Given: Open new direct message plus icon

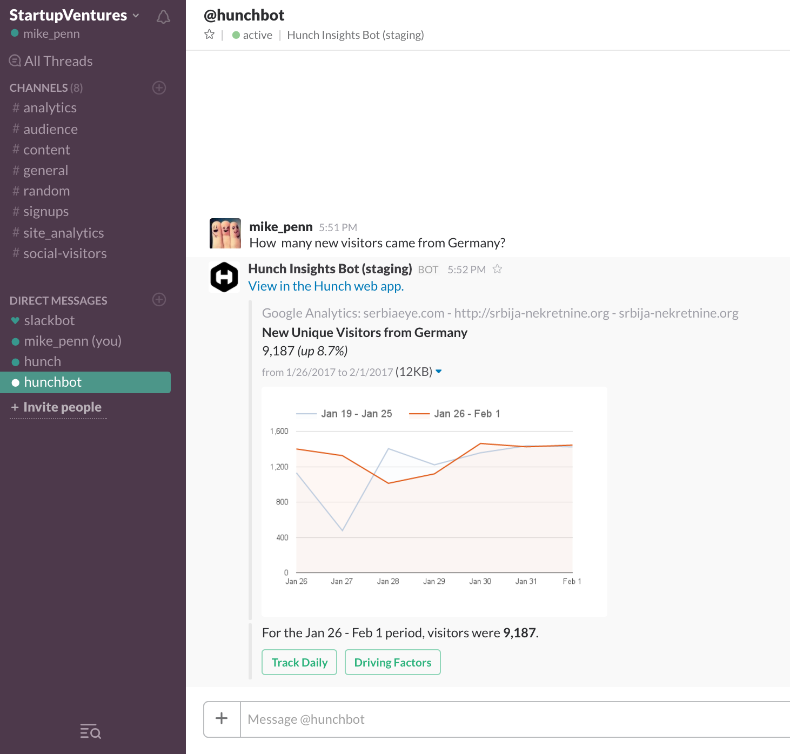Looking at the screenshot, I should click(x=159, y=300).
